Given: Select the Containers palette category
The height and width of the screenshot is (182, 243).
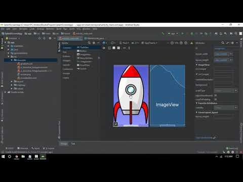Looking at the screenshot, I should click(68, 69).
